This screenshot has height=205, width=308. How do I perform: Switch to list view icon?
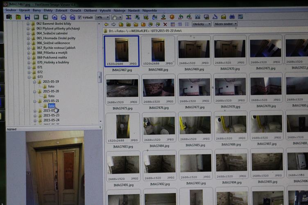click(x=187, y=24)
